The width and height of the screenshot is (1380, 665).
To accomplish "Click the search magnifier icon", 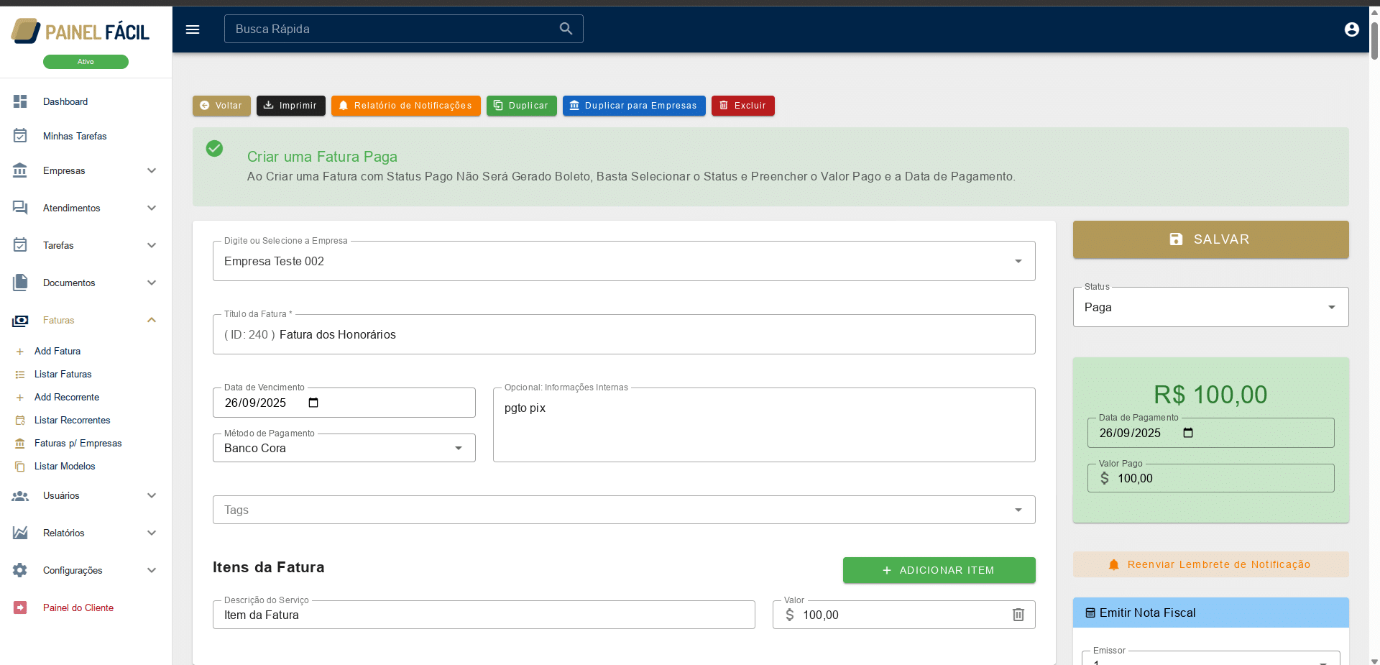I will pyautogui.click(x=566, y=29).
